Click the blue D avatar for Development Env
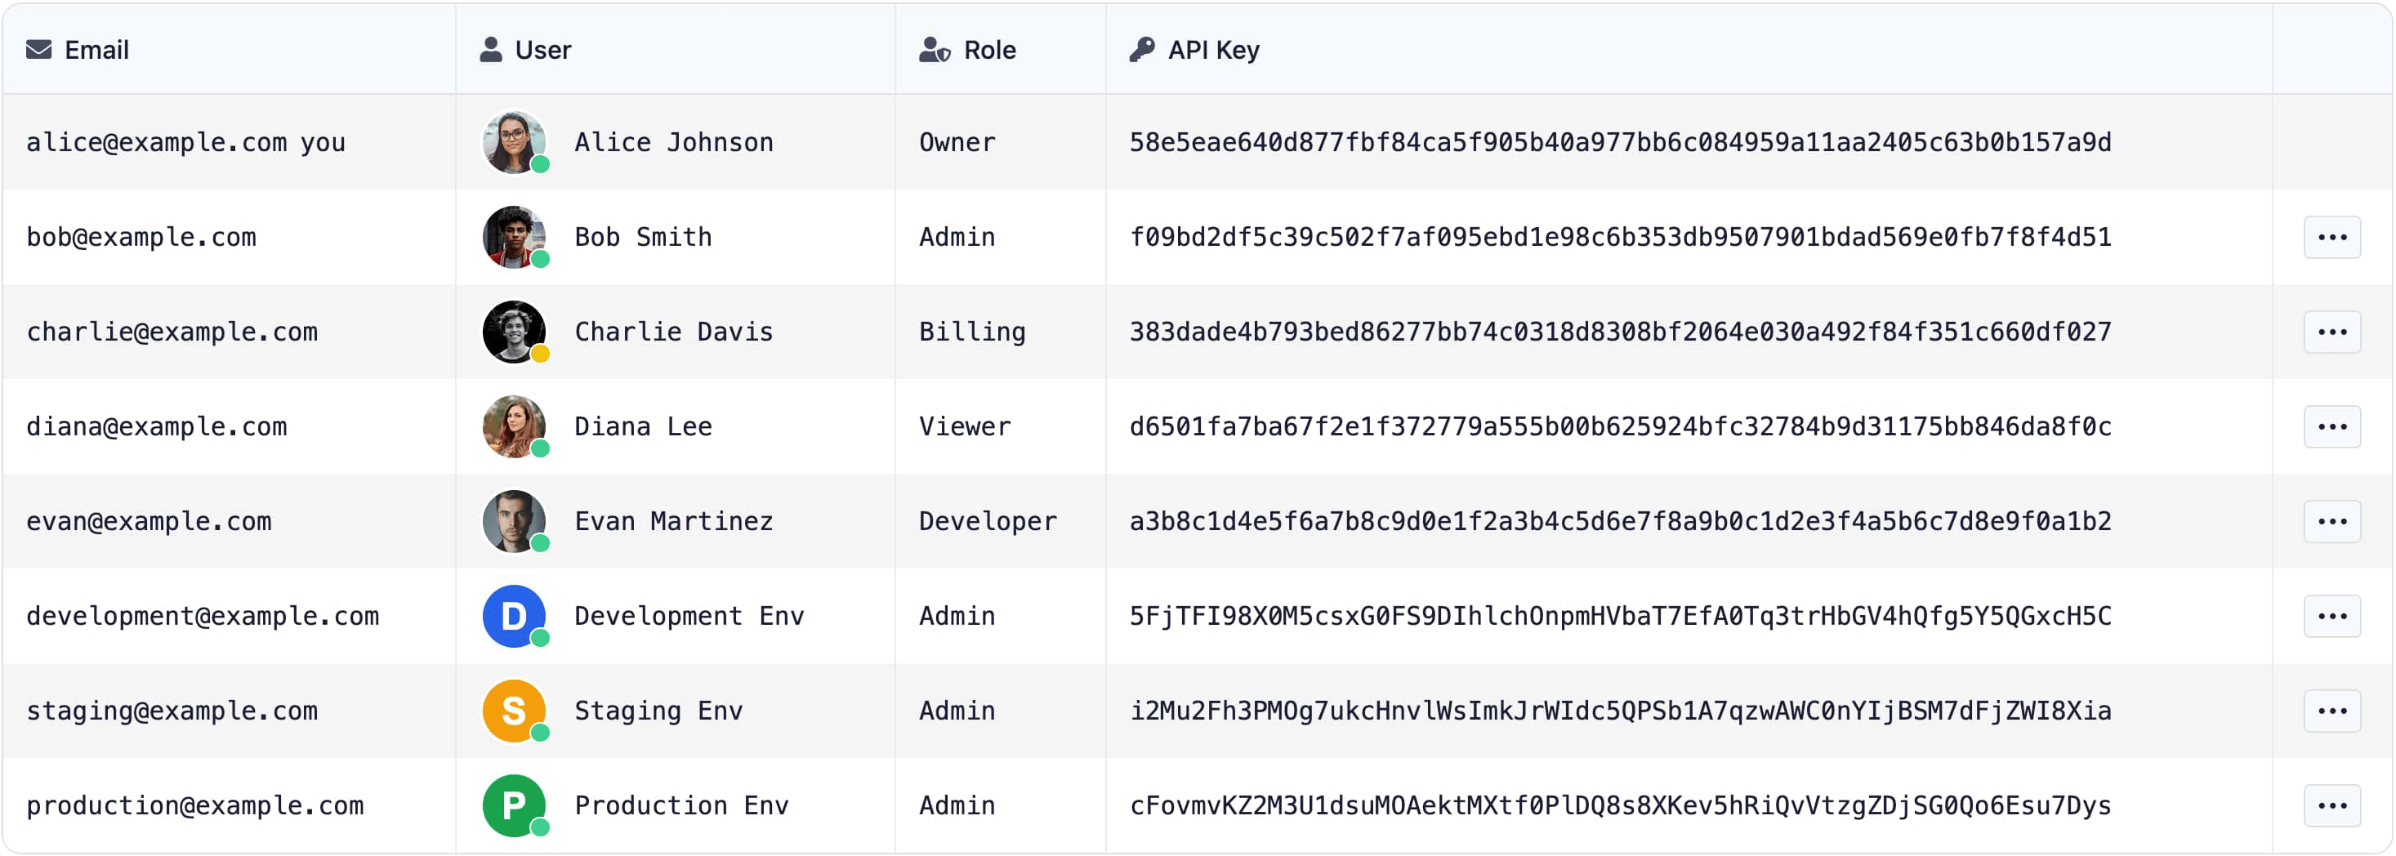Viewport: 2396px width, 856px height. tap(513, 616)
